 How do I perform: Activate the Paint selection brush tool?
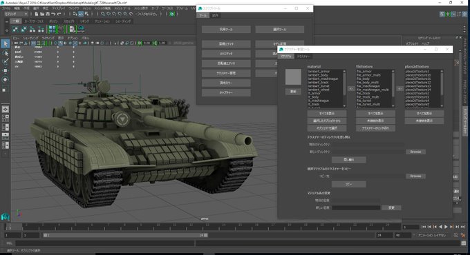tap(5, 61)
